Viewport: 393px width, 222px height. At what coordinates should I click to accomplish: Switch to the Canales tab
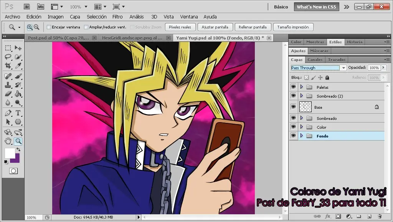(315, 60)
